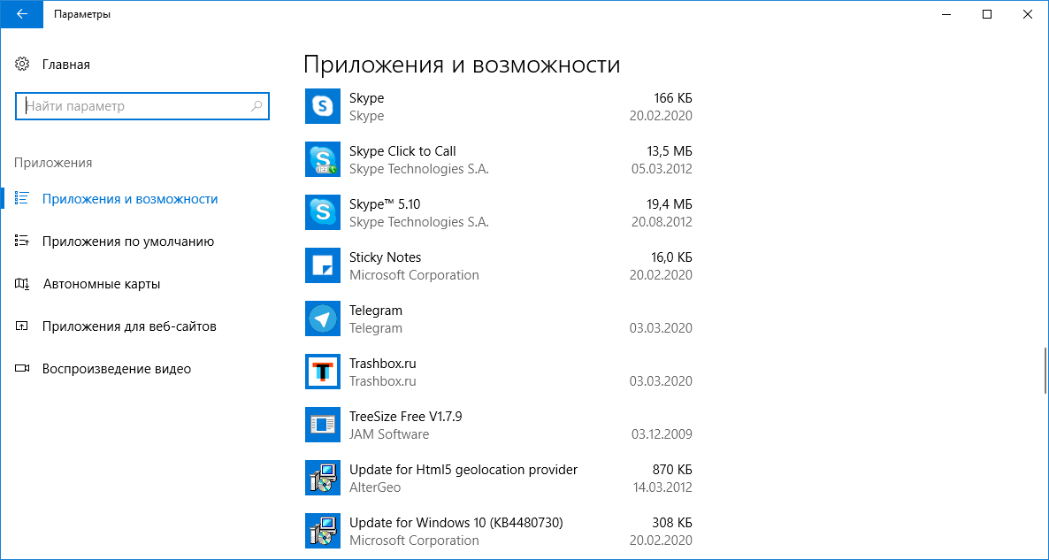Click the 166 КБ size value
This screenshot has height=560, width=1049.
[x=672, y=97]
